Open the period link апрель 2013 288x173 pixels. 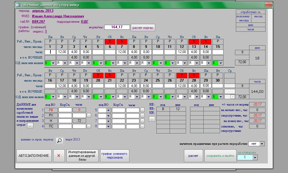point(43,11)
